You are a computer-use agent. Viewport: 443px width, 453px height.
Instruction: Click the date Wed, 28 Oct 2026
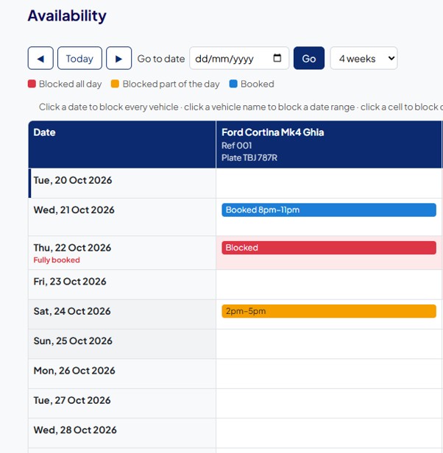[x=75, y=430]
